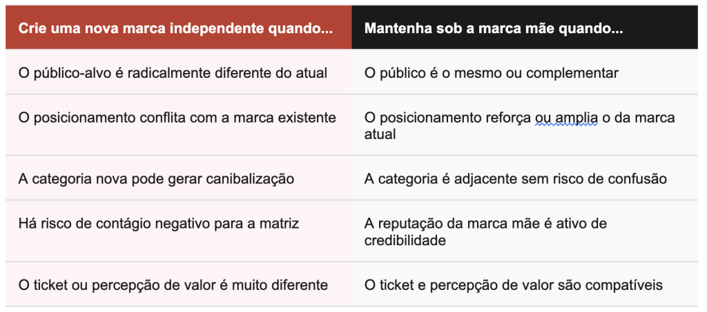Click the black header "Mantenha sob a marca mãe quando..."
Screen dimensions: 707x312
tap(494, 29)
